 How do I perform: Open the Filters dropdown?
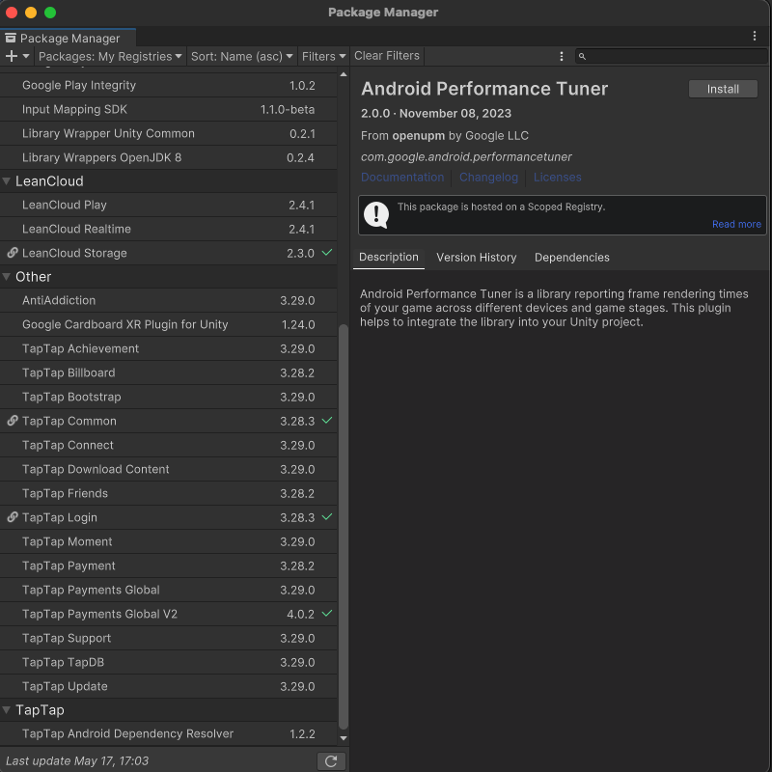[324, 56]
